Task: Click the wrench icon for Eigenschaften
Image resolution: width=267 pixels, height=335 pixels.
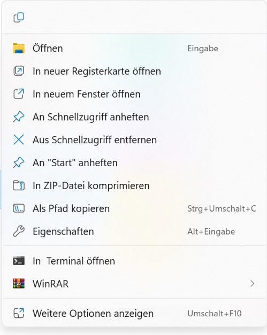Action: [x=19, y=231]
